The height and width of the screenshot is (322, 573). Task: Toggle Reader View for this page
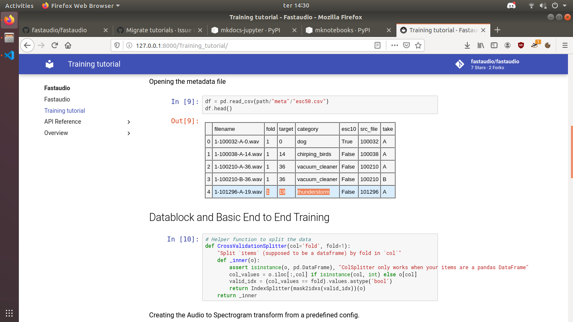pos(377,45)
